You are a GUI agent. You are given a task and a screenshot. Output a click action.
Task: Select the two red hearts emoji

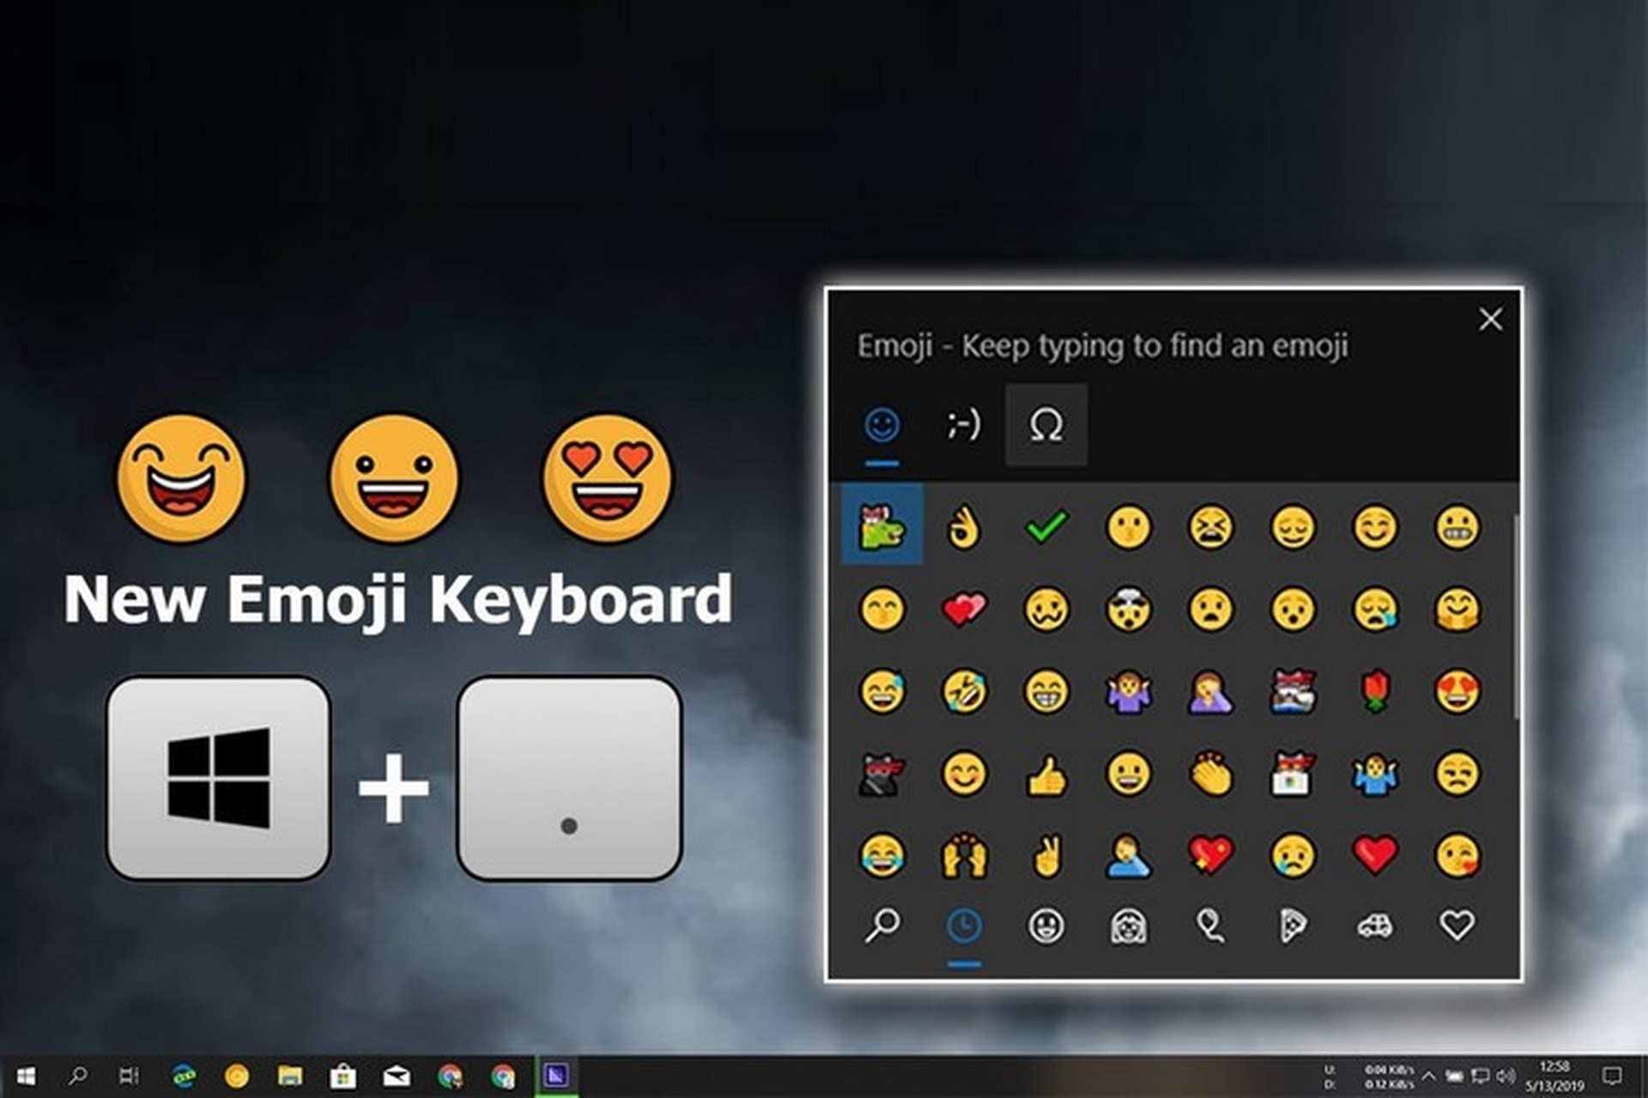tap(964, 608)
